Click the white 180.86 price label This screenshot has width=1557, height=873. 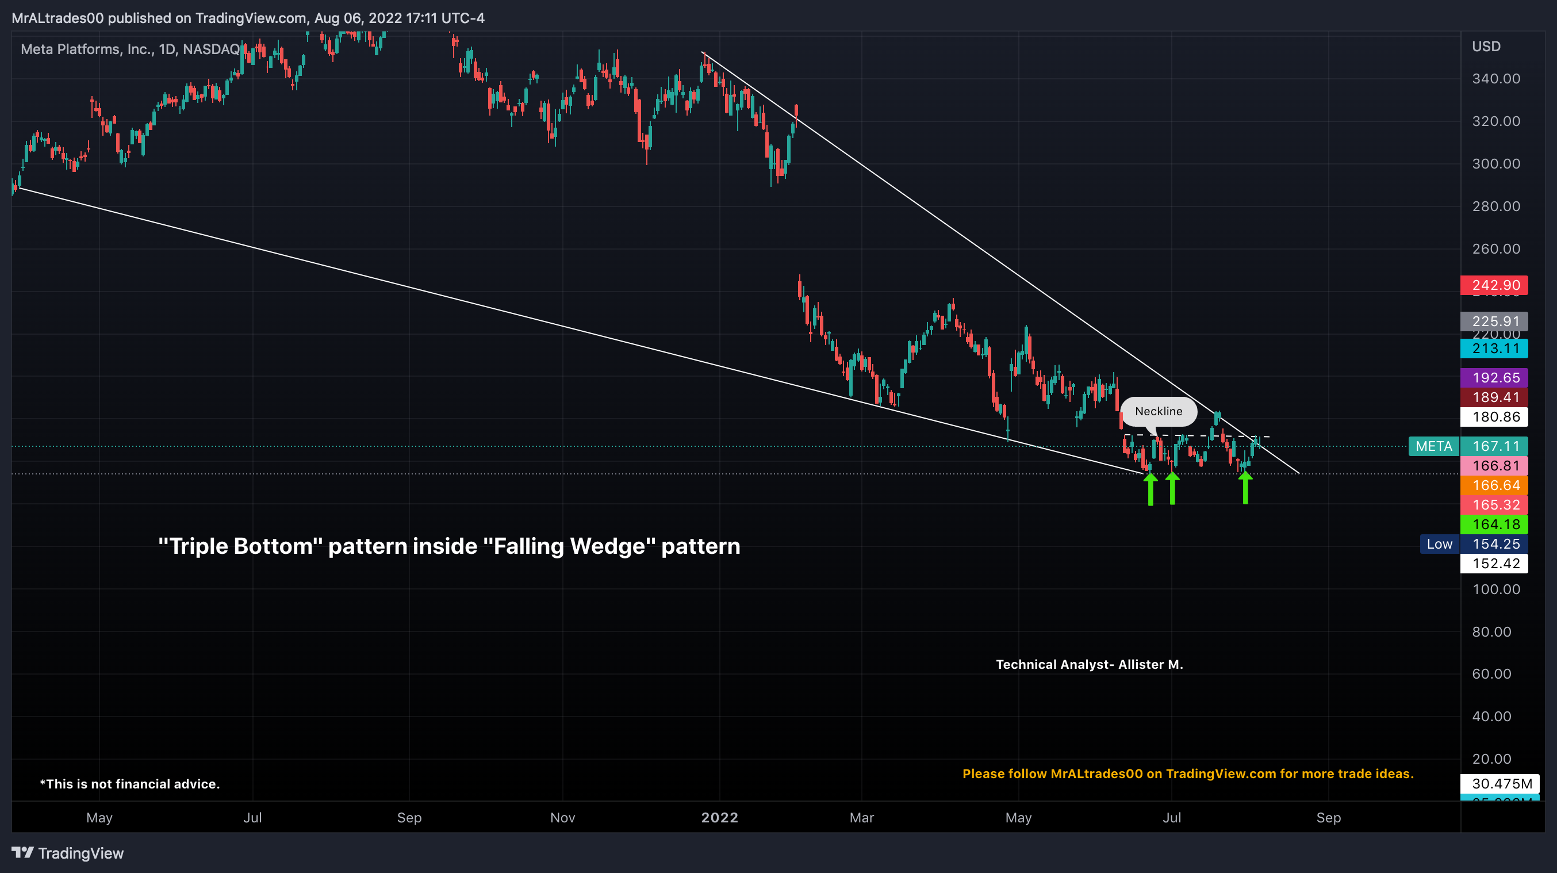click(1494, 416)
